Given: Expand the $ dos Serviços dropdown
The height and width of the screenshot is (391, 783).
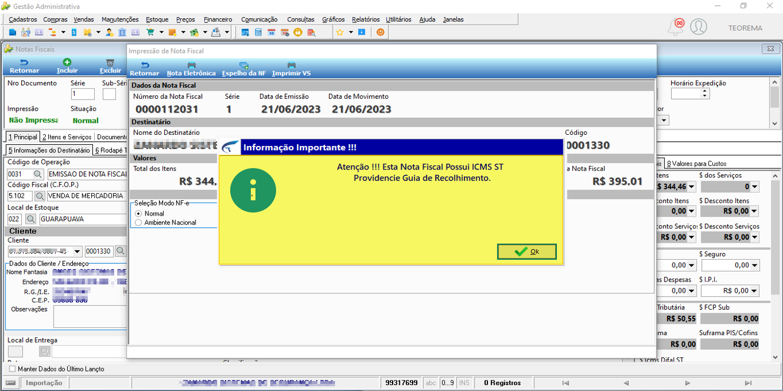Looking at the screenshot, I should (755, 187).
